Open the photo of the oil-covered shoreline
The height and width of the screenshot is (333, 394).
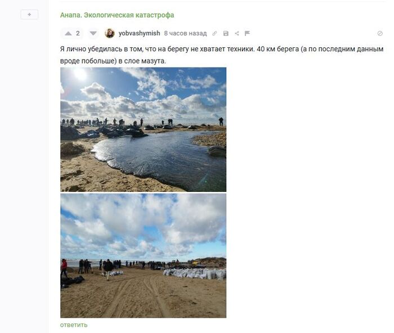(143, 129)
